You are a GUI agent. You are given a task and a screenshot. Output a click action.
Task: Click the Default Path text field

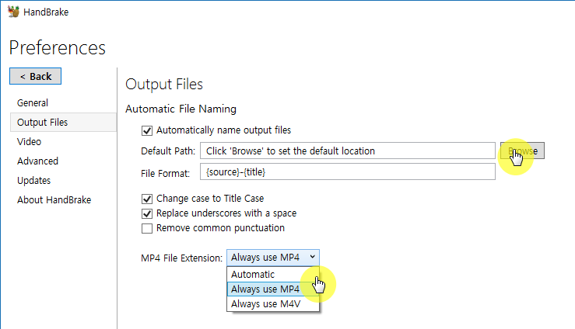click(x=348, y=151)
